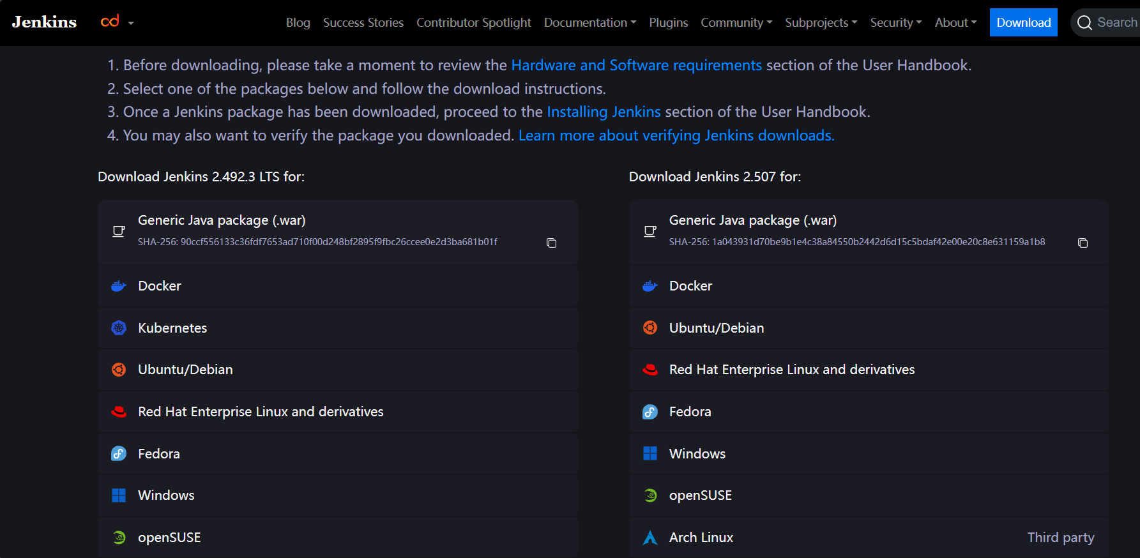Click the Ubuntu icon in the LTS list
This screenshot has height=558, width=1140.
[x=119, y=370]
